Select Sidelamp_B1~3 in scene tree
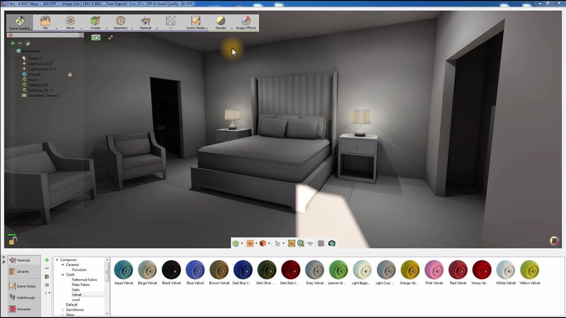This screenshot has height=318, width=566. tap(40, 90)
